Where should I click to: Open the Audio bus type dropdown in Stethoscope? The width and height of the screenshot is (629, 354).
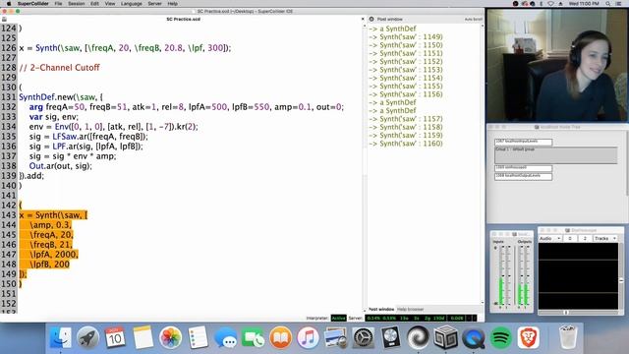tap(550, 238)
